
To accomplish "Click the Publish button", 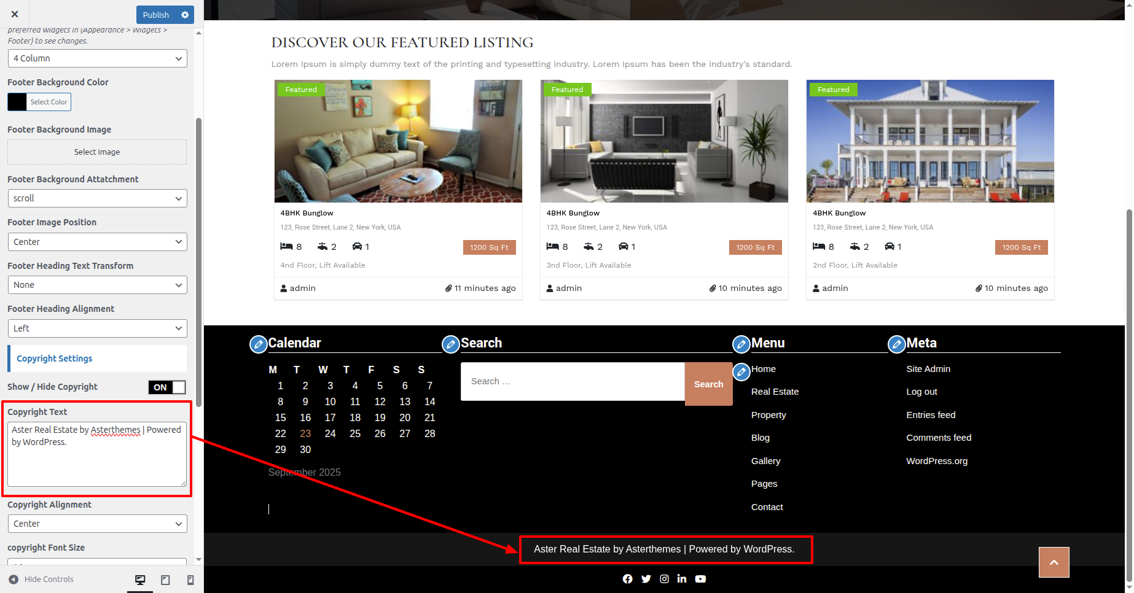I will pyautogui.click(x=156, y=15).
